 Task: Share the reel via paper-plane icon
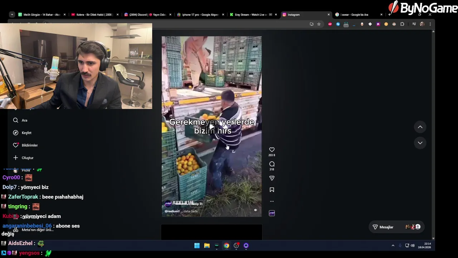click(272, 178)
